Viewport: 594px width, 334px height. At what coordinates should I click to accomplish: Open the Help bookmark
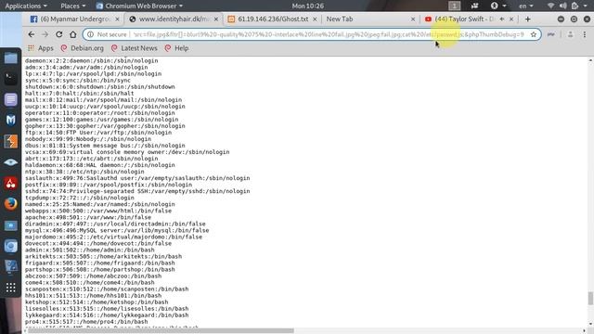click(177, 48)
